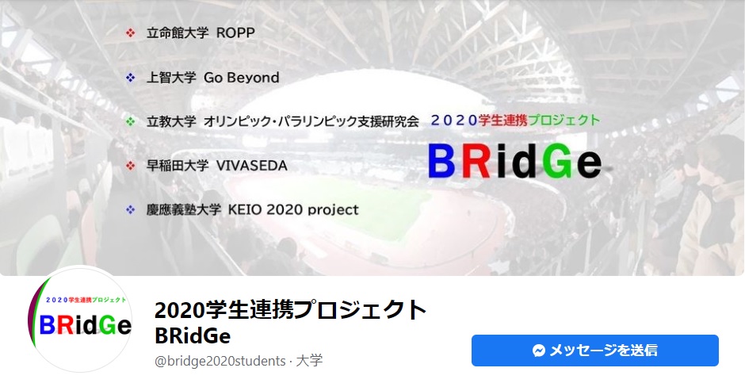Click 早稲田大学 VIVASEDA text

coord(216,166)
